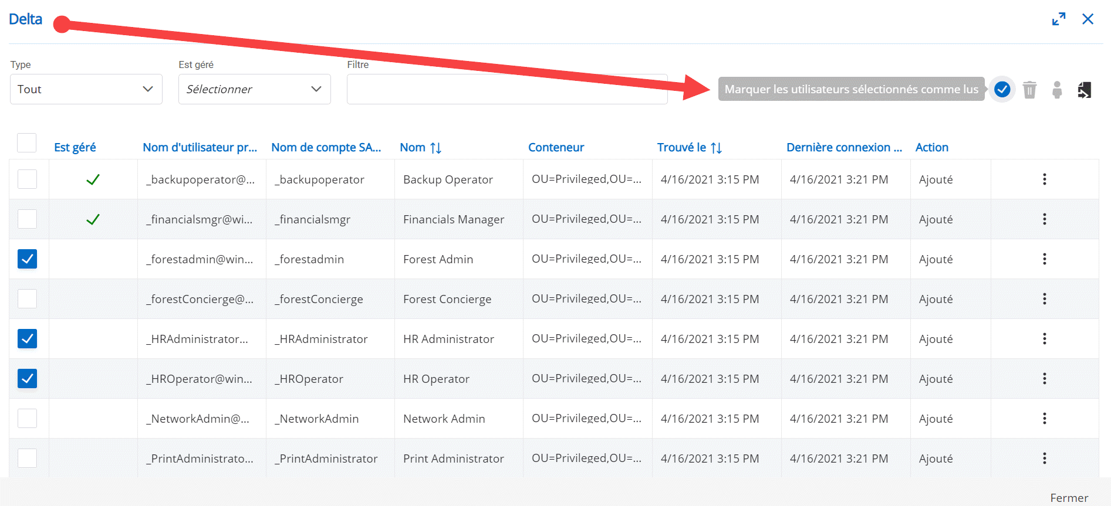
Task: Uncheck the _HROperator row checkbox
Action: (27, 378)
